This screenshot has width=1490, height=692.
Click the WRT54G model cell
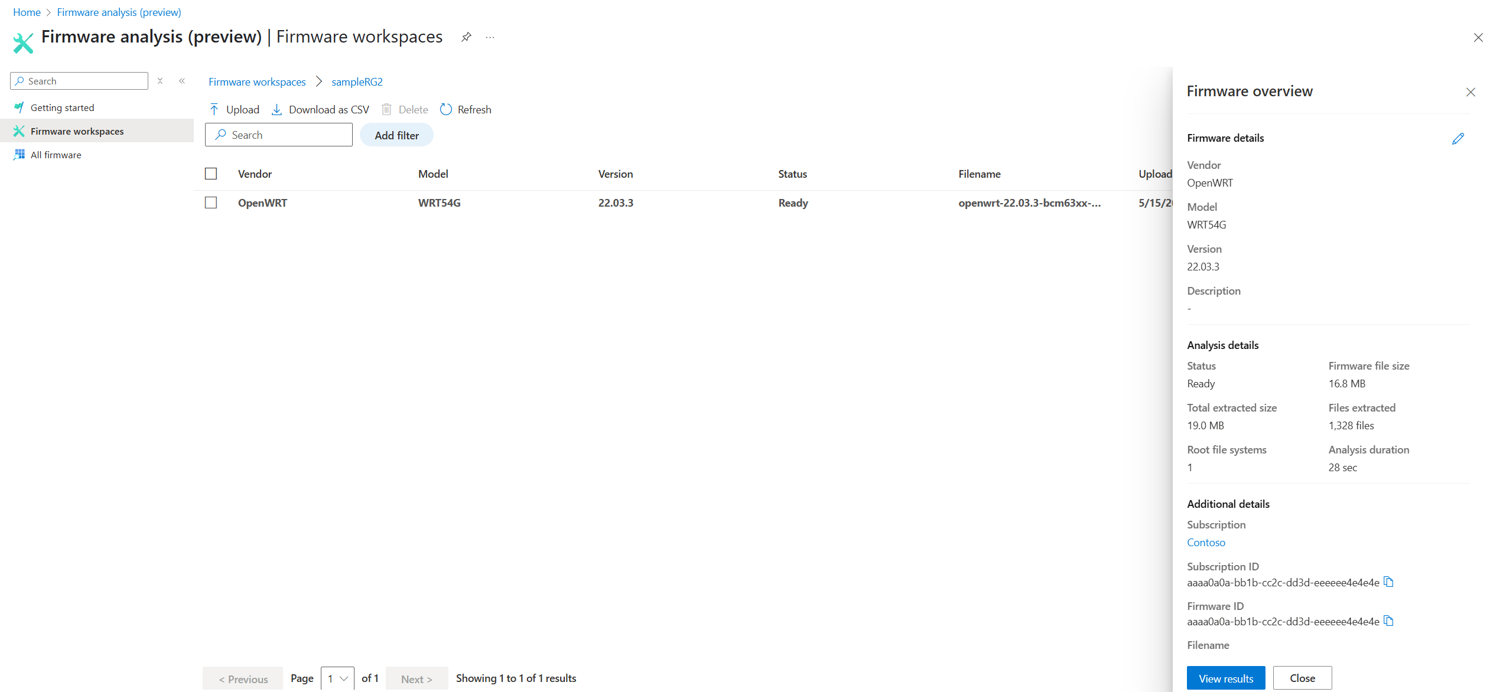(440, 203)
